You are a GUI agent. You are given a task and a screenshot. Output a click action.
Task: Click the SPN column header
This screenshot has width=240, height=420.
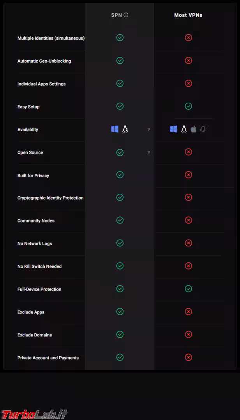point(116,15)
